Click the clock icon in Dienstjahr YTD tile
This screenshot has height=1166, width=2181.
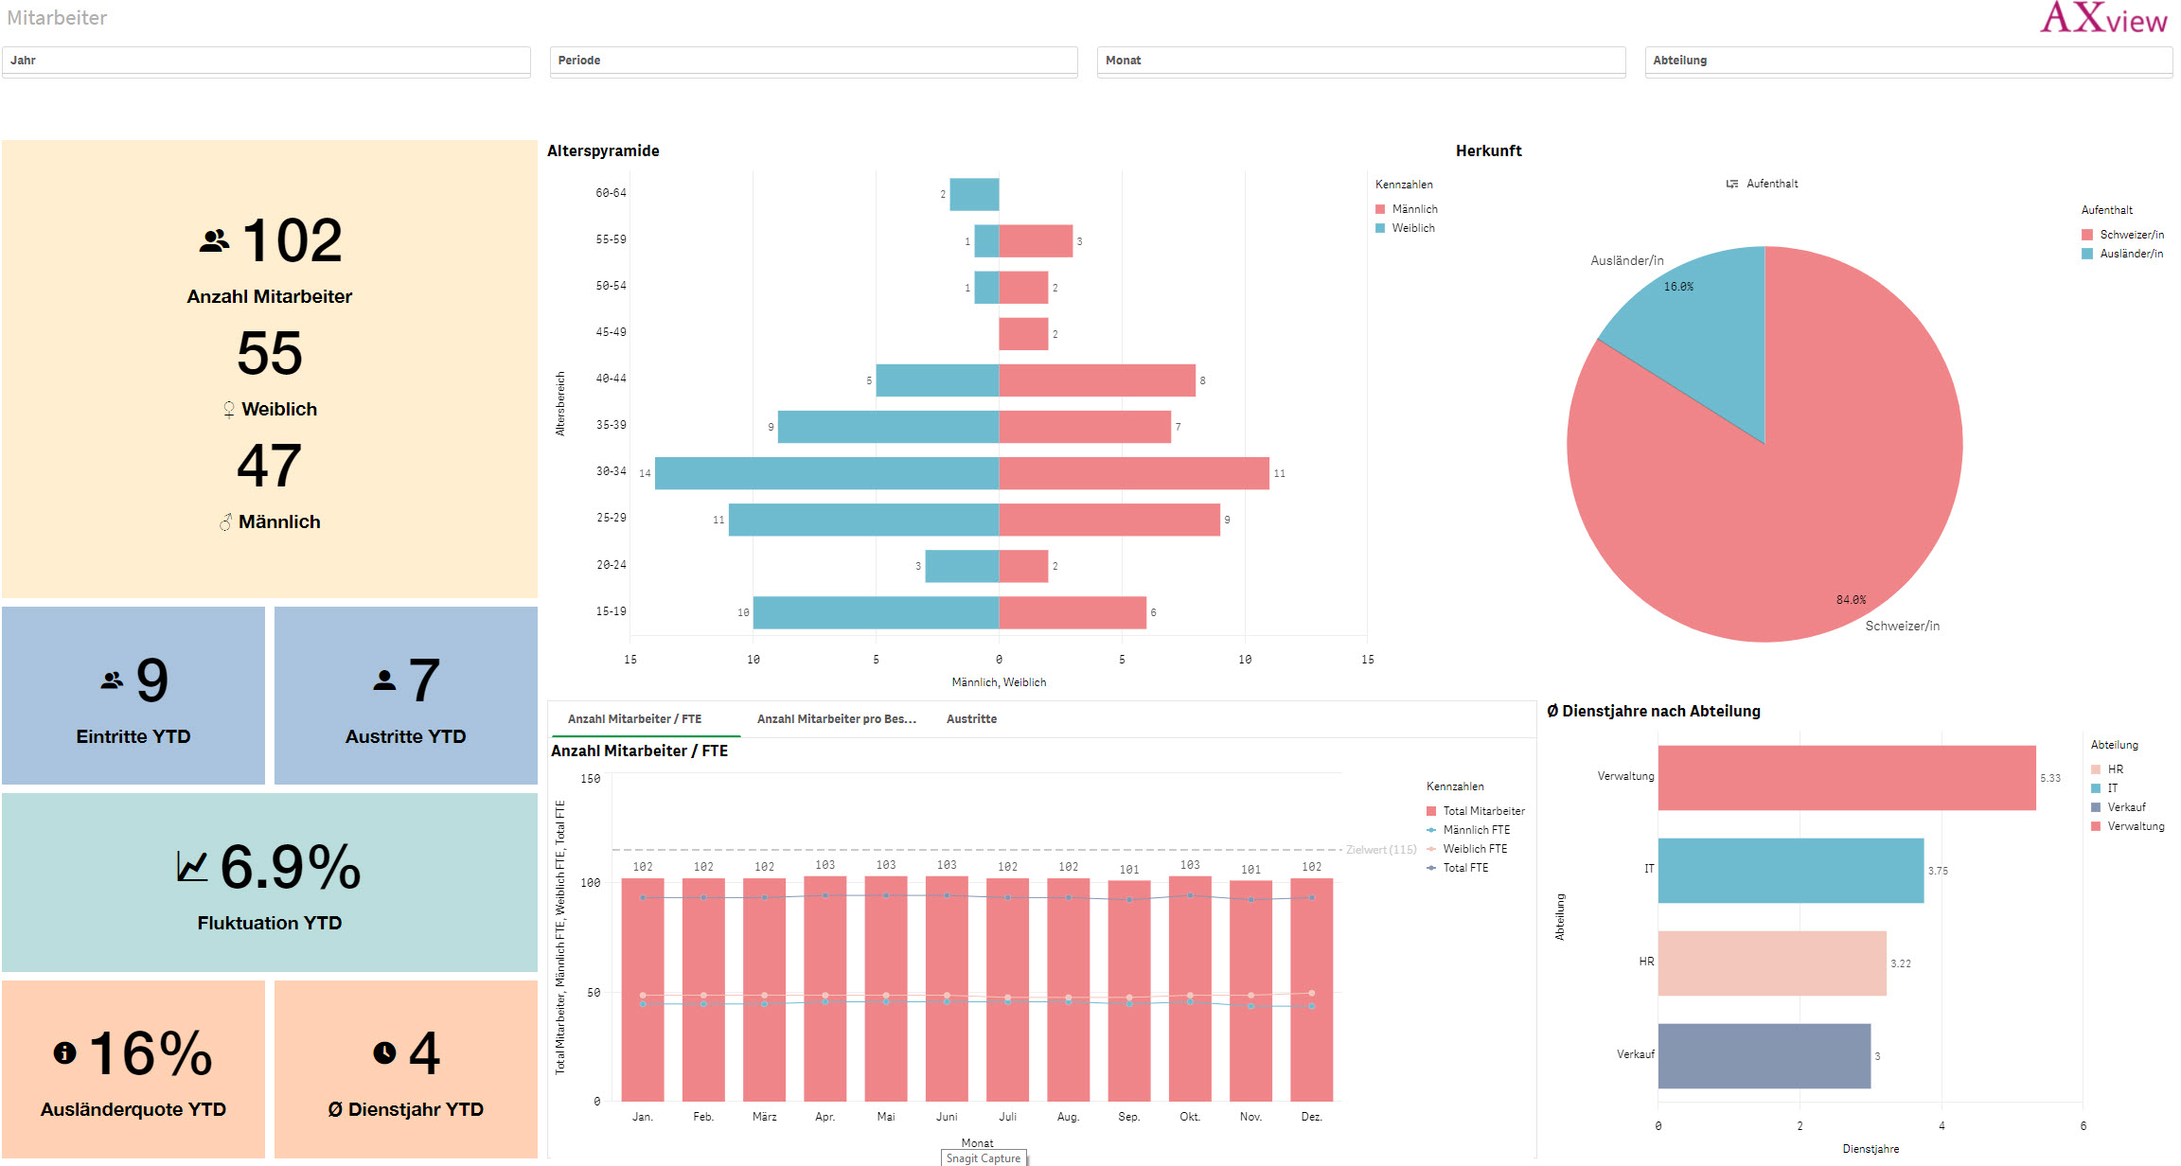coord(384,1052)
